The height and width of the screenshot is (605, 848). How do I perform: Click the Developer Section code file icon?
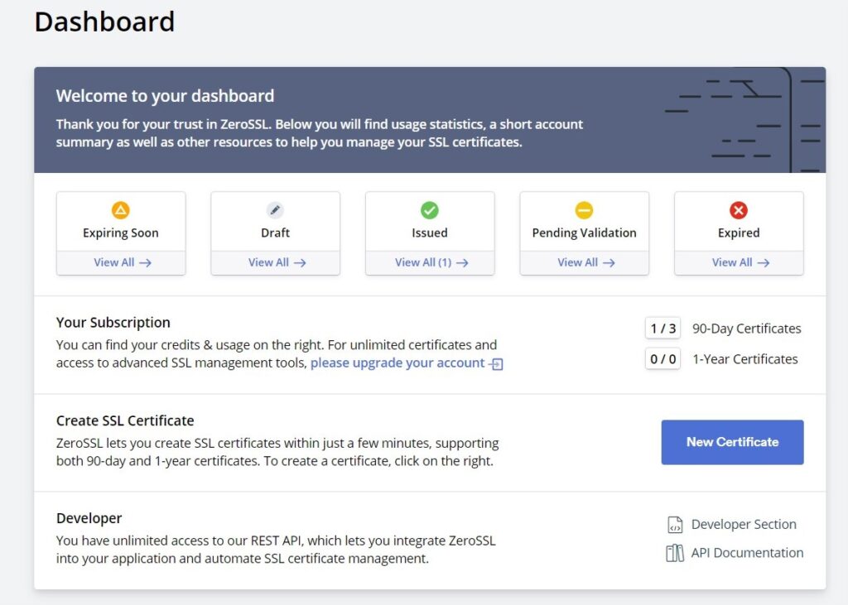[x=675, y=525]
